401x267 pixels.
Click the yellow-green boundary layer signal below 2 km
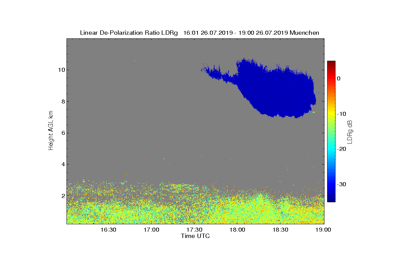(195, 210)
